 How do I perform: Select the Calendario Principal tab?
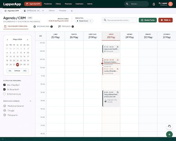point(16,26)
